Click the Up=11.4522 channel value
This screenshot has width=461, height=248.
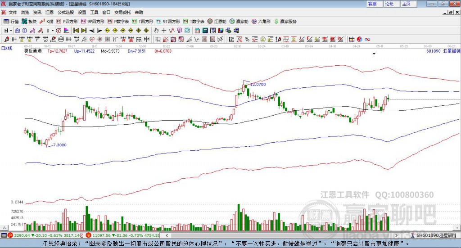pyautogui.click(x=84, y=51)
